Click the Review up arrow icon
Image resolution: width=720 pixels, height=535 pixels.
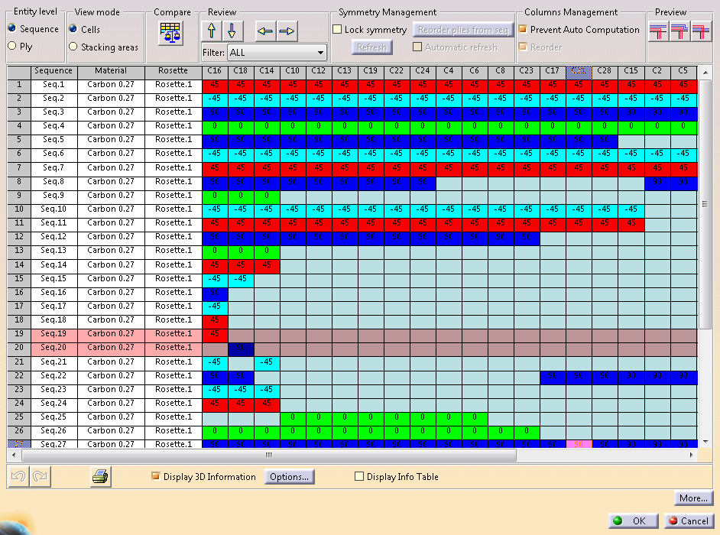(x=212, y=31)
